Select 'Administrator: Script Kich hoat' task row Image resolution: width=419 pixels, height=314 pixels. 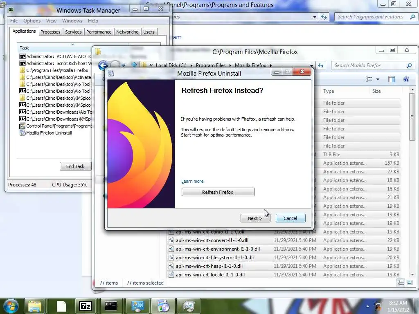[55, 63]
